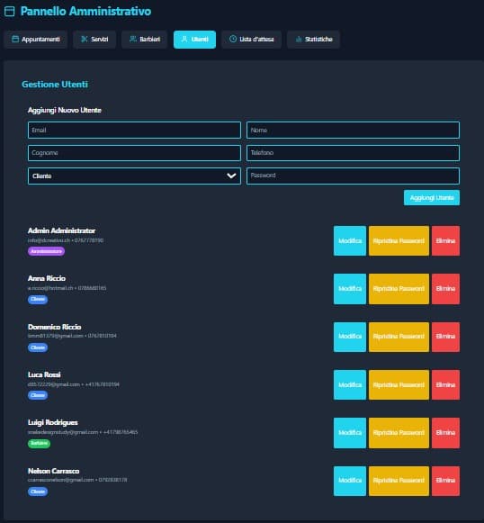484x523 pixels.
Task: Click Modifica for Admin Administrator
Action: [350, 241]
